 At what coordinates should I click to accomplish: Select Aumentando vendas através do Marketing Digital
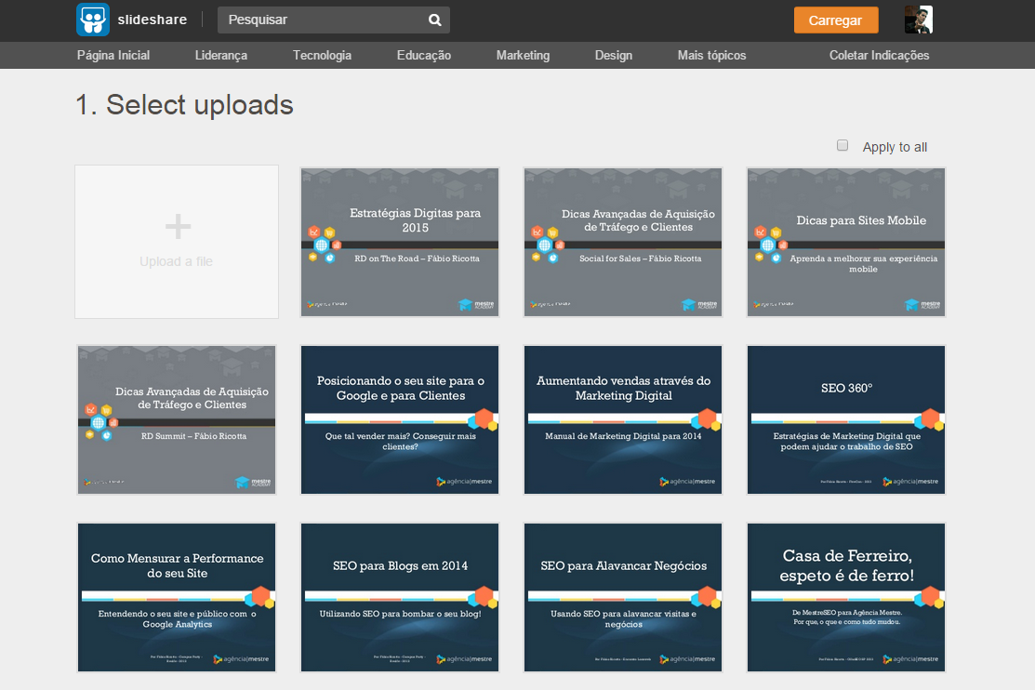pyautogui.click(x=623, y=419)
